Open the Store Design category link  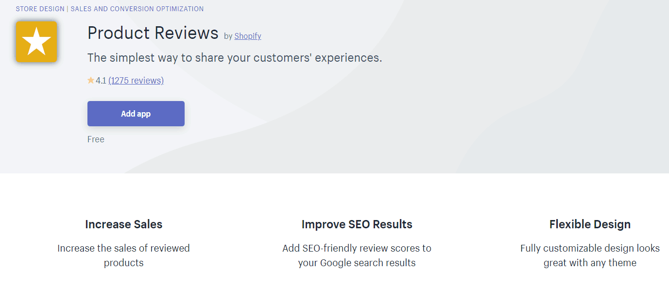[40, 9]
